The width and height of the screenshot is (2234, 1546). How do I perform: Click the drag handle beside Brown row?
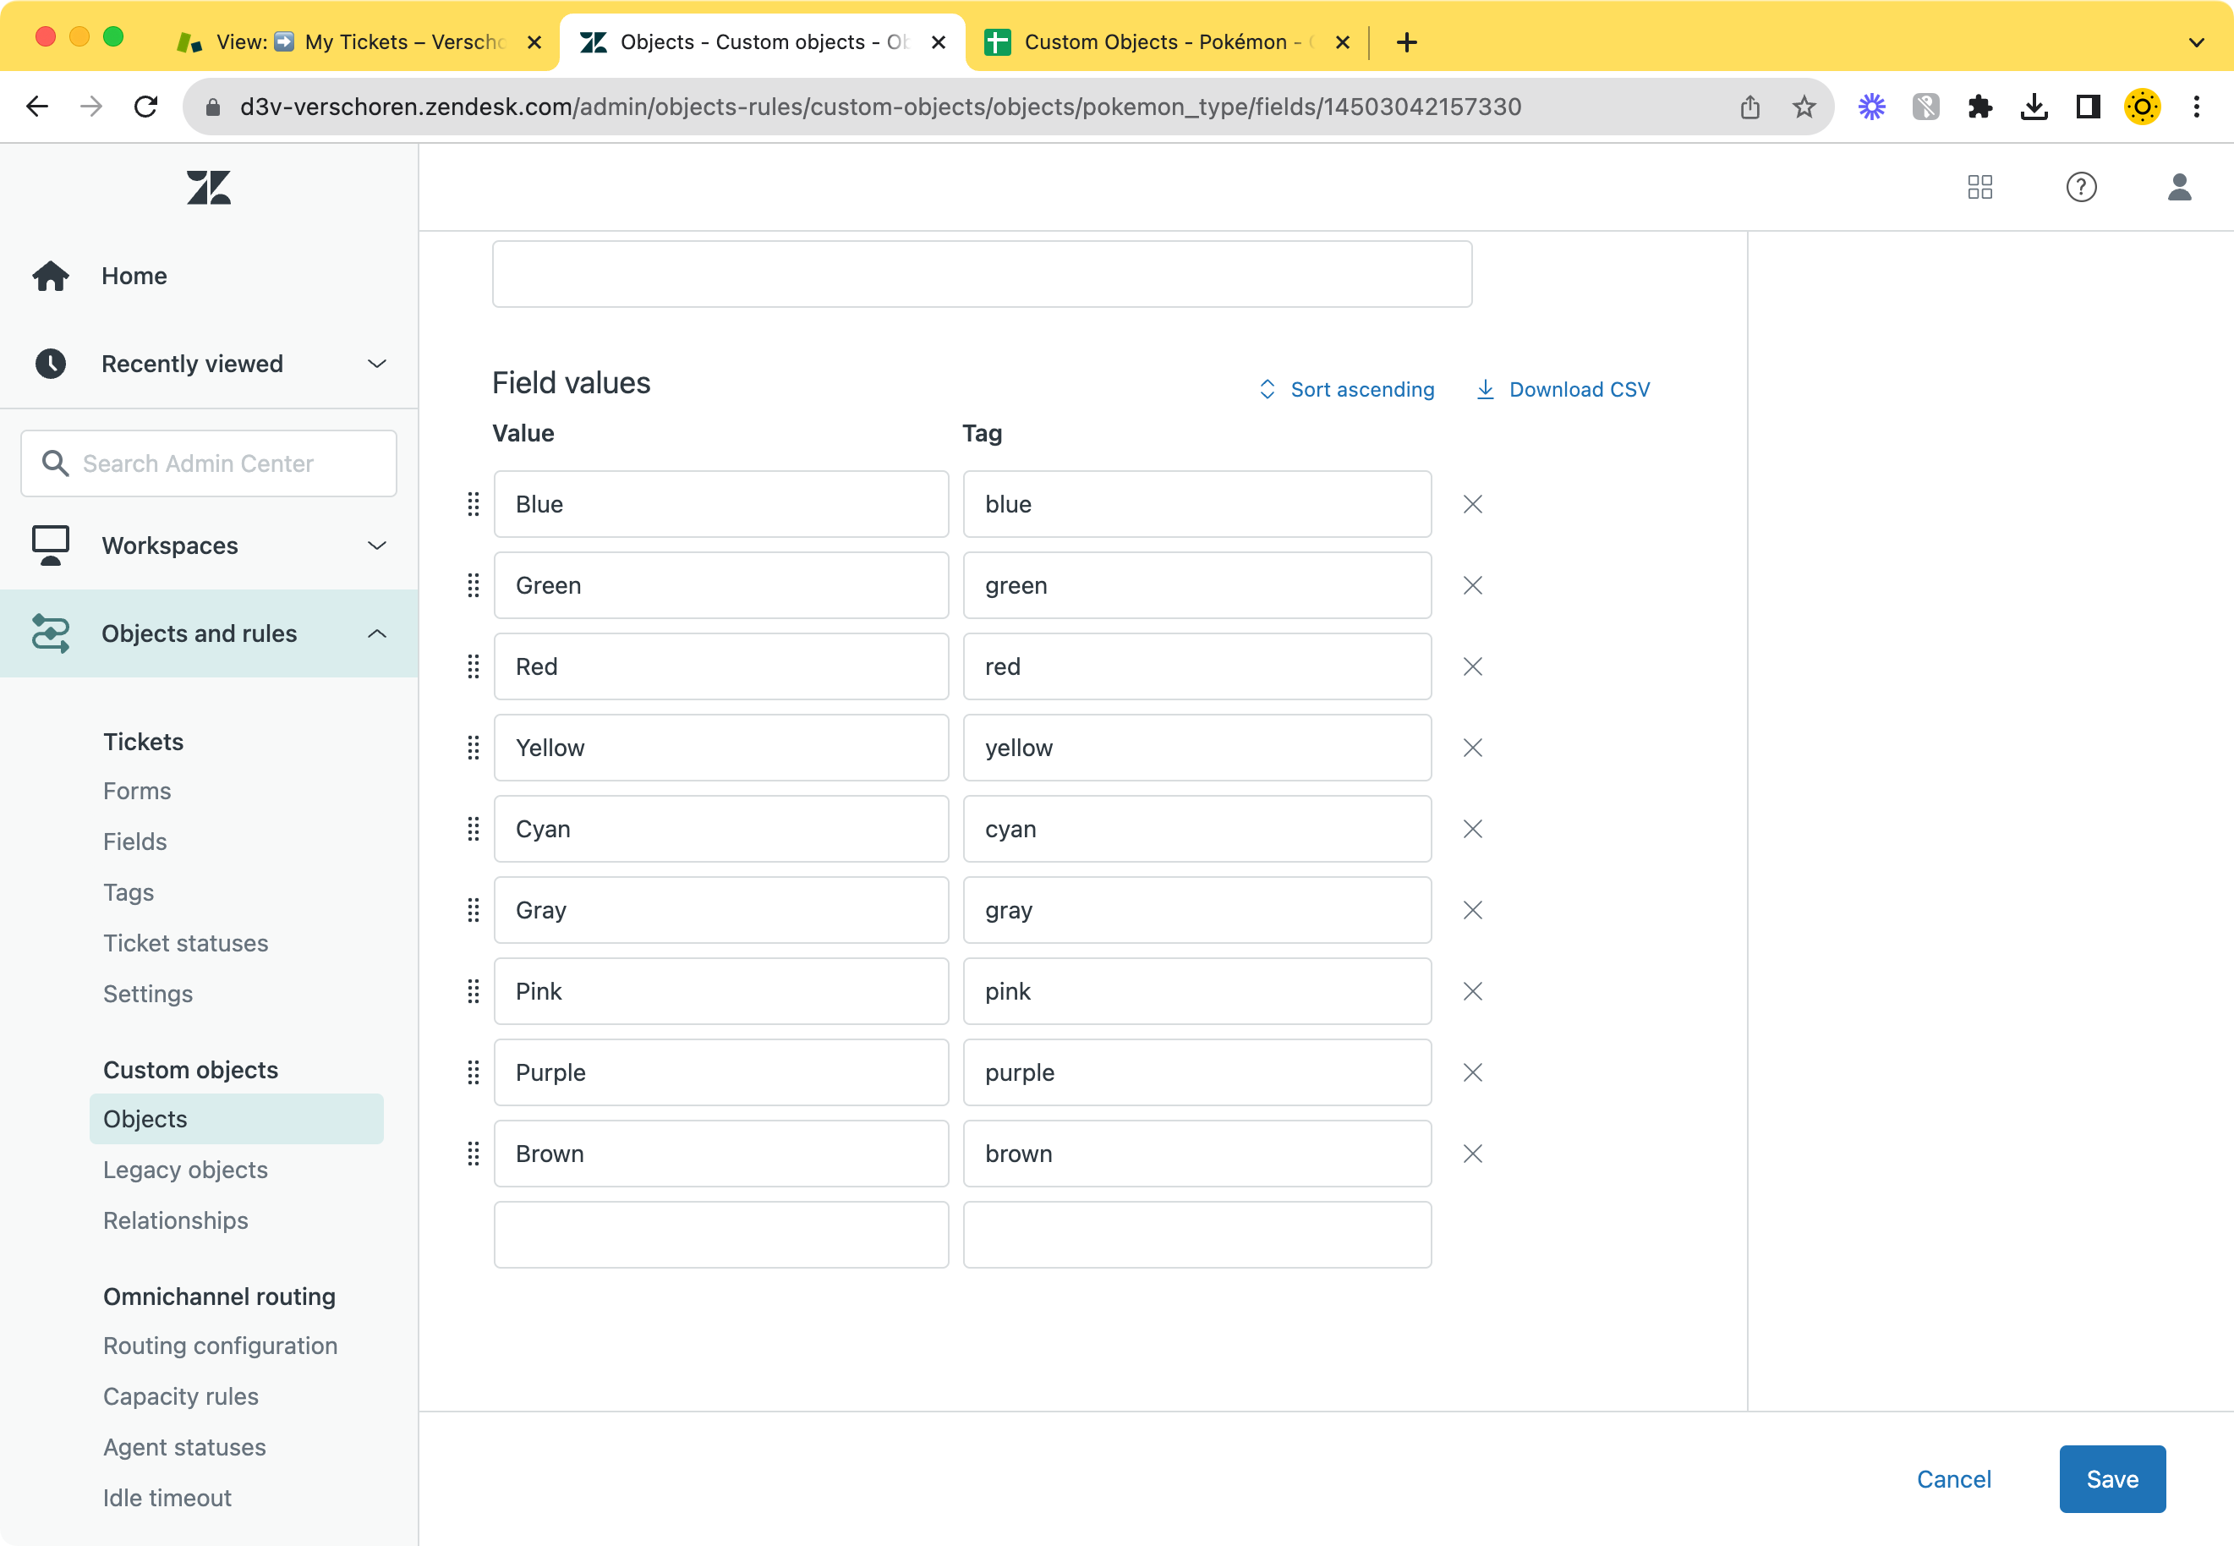coord(474,1154)
